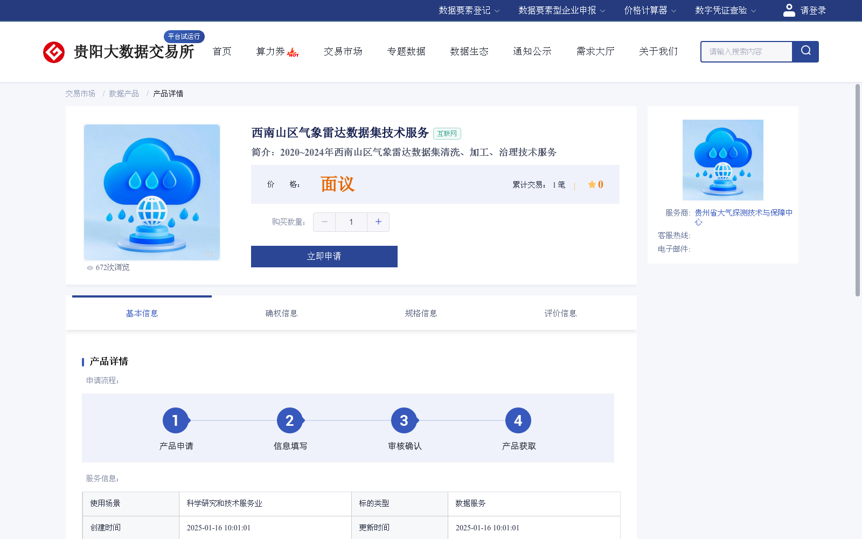Click the 请登录 login link
The image size is (862, 539).
813,10
